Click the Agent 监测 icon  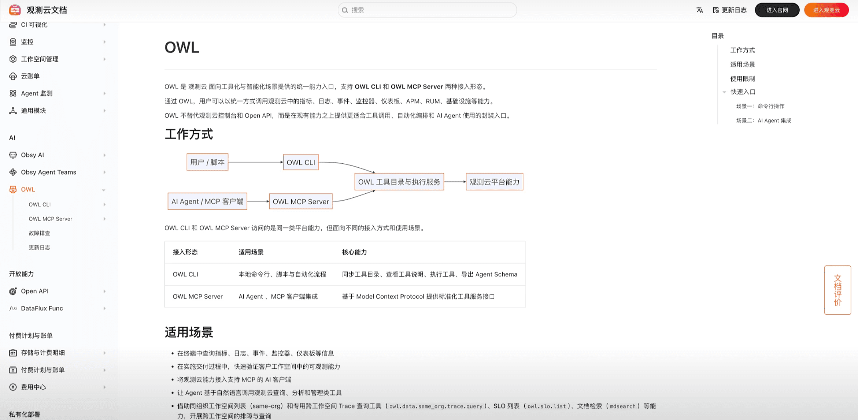pyautogui.click(x=13, y=93)
